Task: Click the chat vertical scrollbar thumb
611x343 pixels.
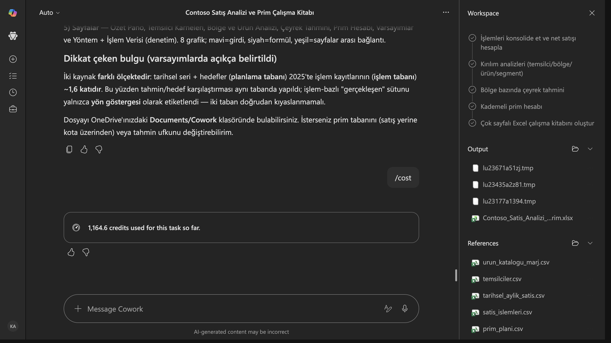Action: point(456,275)
